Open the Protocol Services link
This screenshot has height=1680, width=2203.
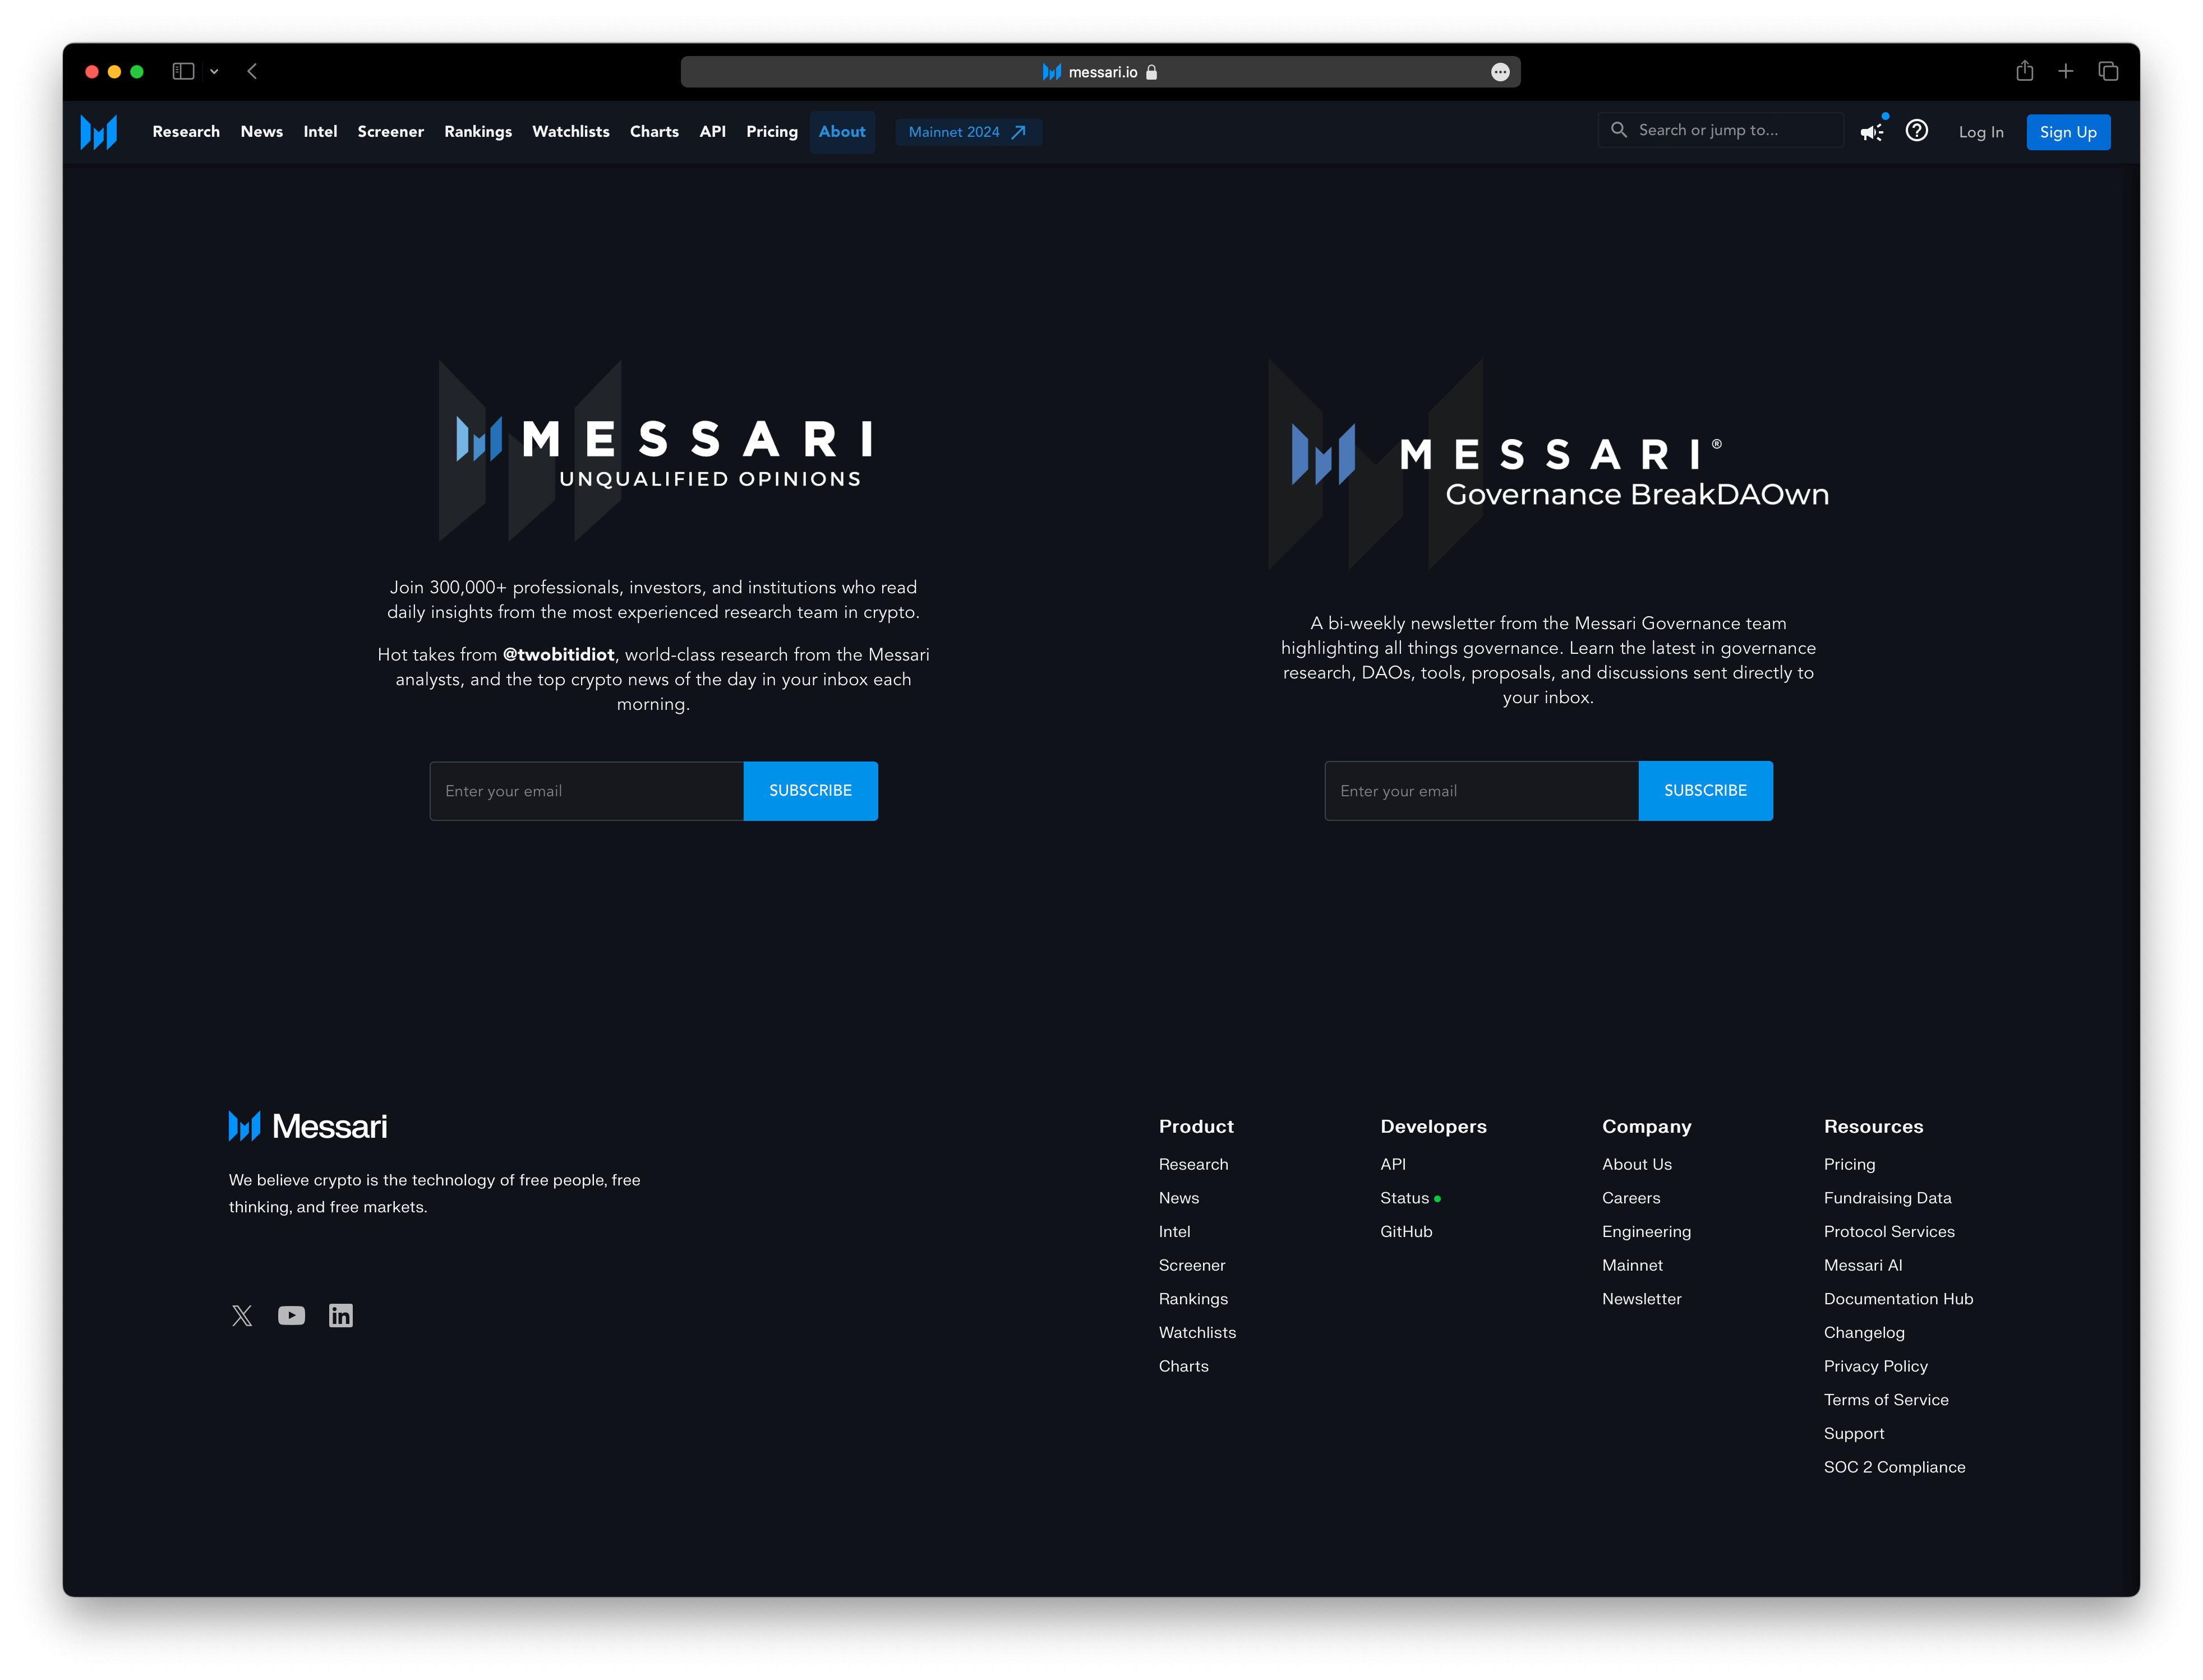[x=1890, y=1232]
